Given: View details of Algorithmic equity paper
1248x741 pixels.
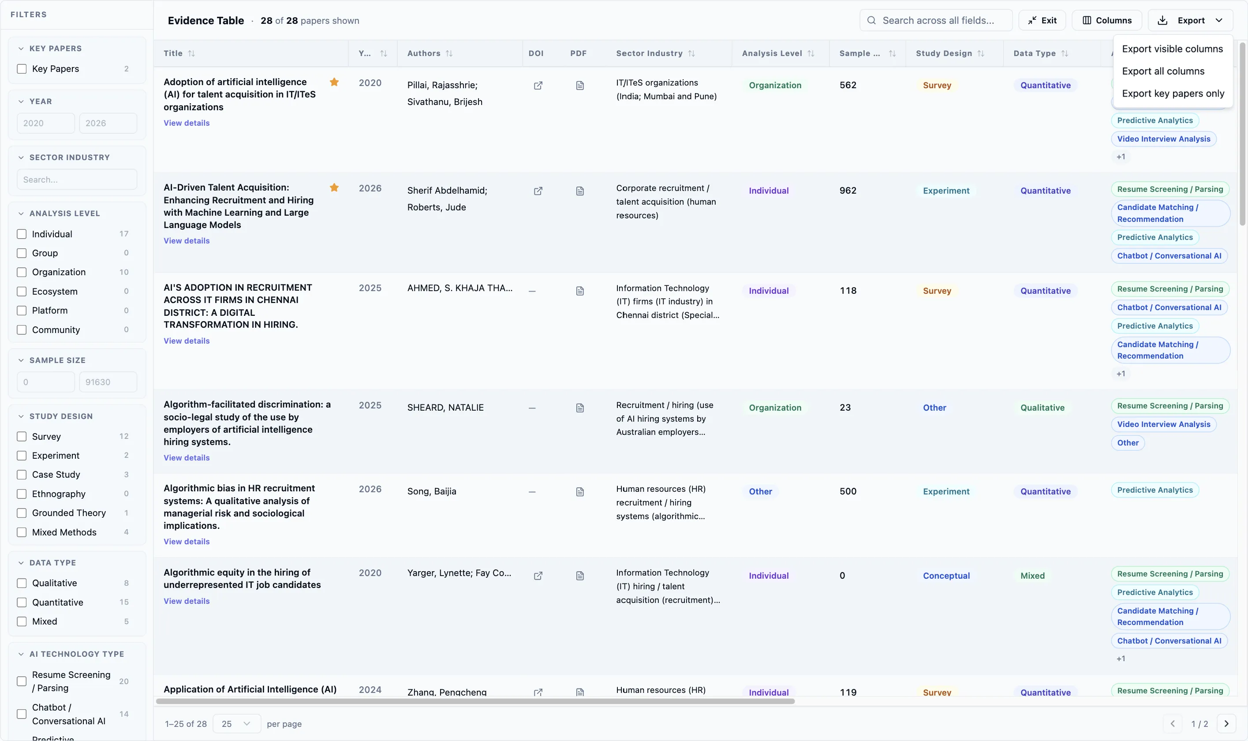Looking at the screenshot, I should click(x=186, y=601).
